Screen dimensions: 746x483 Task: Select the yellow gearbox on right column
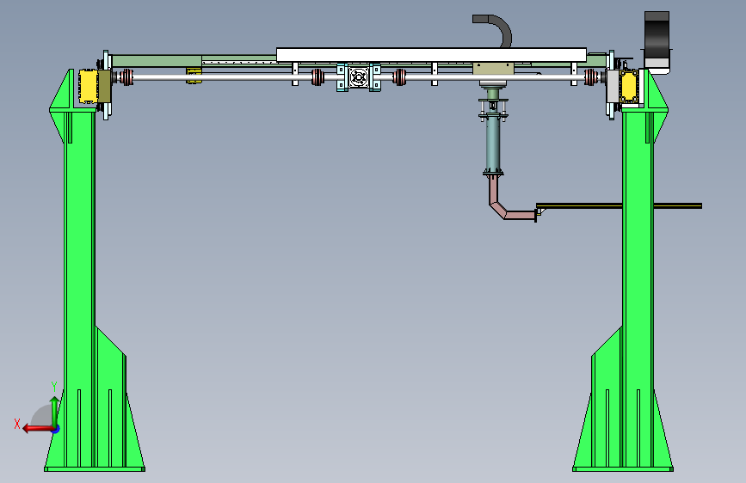click(629, 86)
